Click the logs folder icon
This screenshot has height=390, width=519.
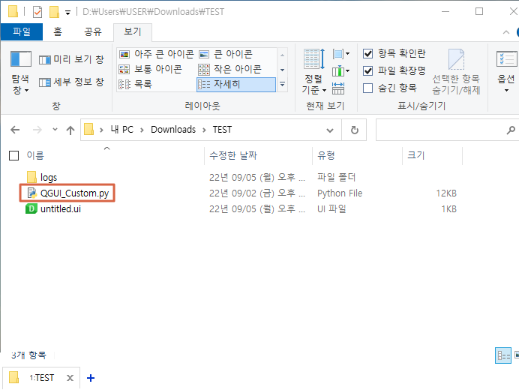pos(31,177)
